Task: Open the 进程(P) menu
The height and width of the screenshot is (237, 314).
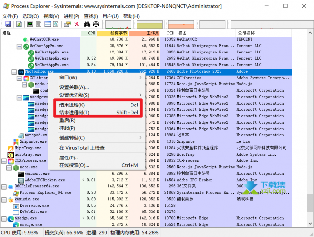Action: tap(72, 16)
